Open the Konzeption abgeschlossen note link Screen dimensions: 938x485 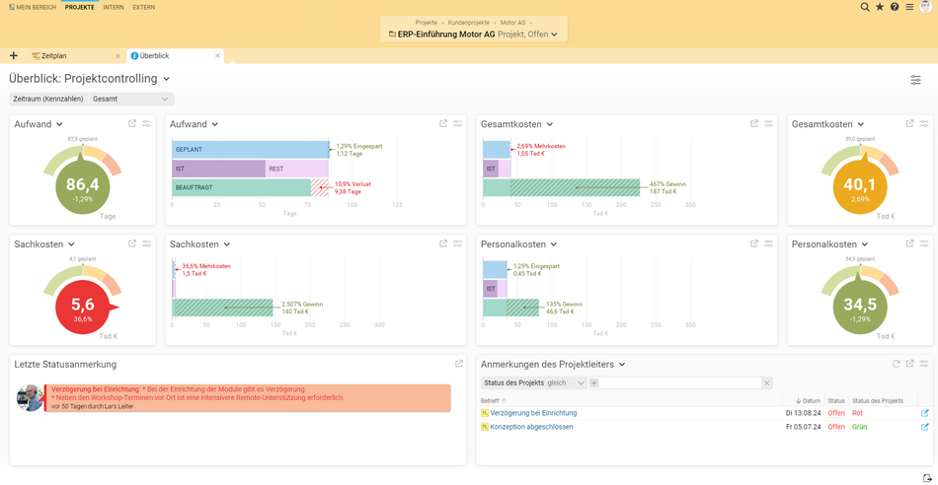531,427
